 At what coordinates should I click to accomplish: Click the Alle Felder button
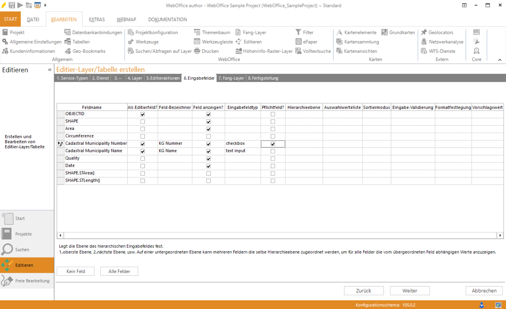pyautogui.click(x=119, y=271)
